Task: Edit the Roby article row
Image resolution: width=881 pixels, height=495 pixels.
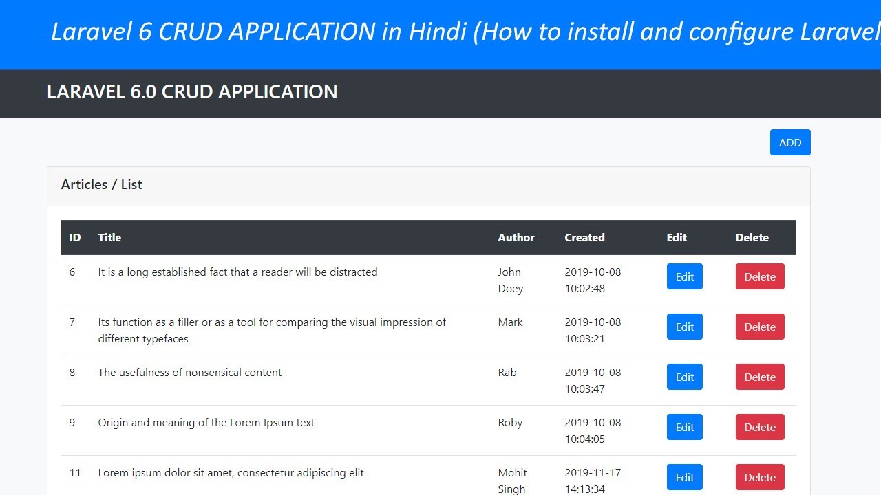Action: (684, 427)
